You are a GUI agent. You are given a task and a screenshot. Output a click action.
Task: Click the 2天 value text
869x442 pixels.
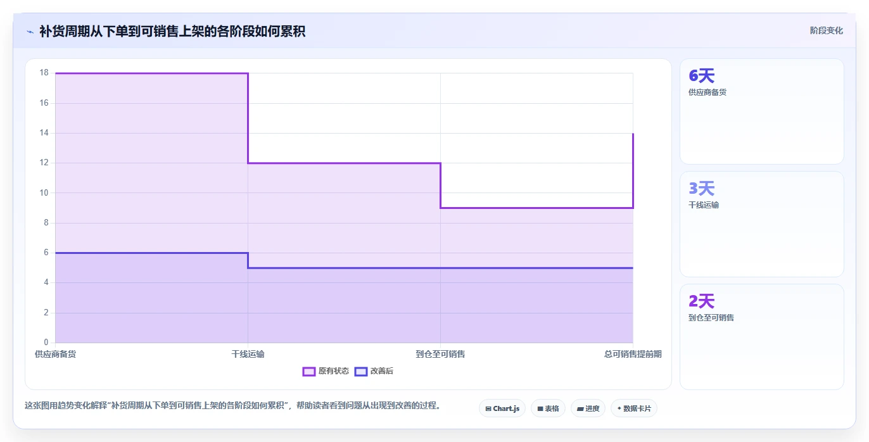(701, 301)
